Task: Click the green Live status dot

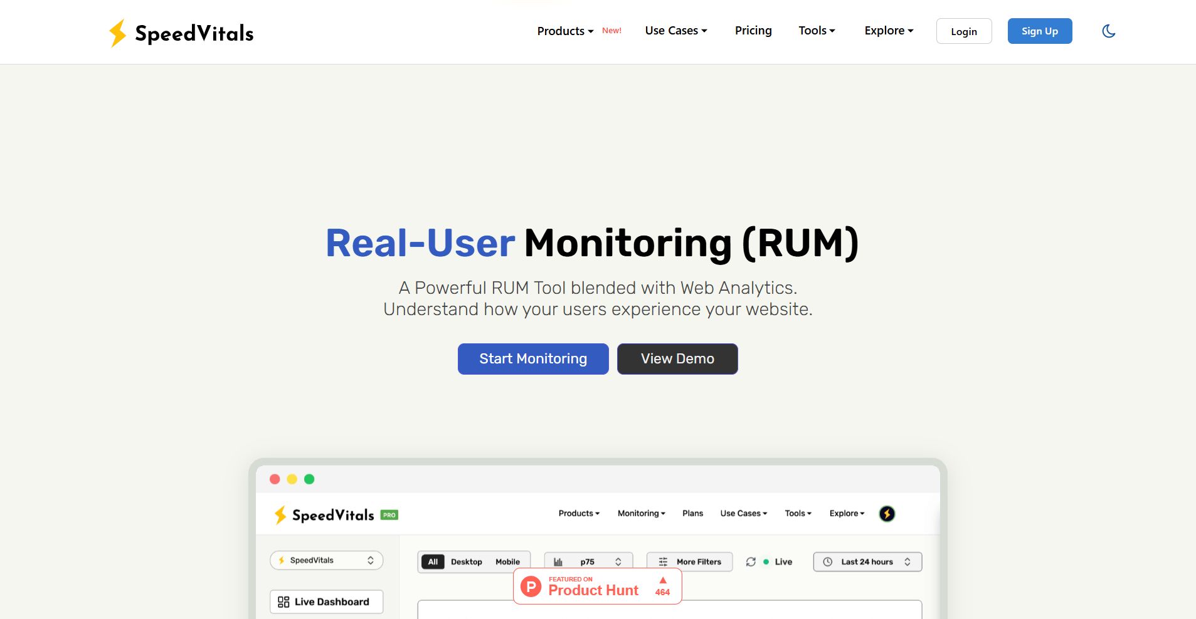Action: point(766,562)
